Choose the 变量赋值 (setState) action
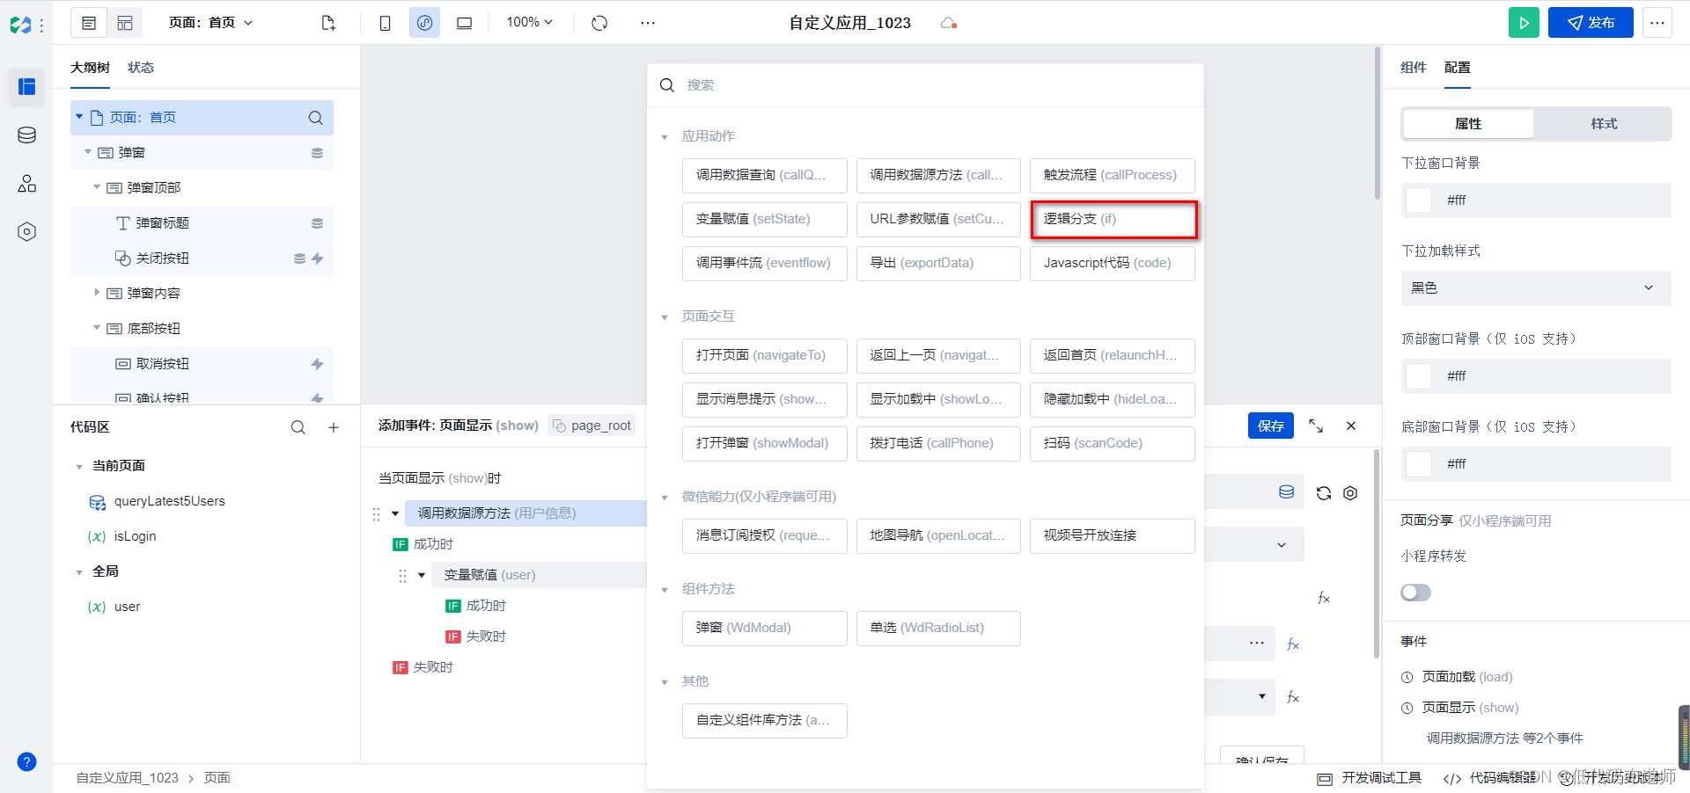Image resolution: width=1690 pixels, height=793 pixels. click(765, 219)
